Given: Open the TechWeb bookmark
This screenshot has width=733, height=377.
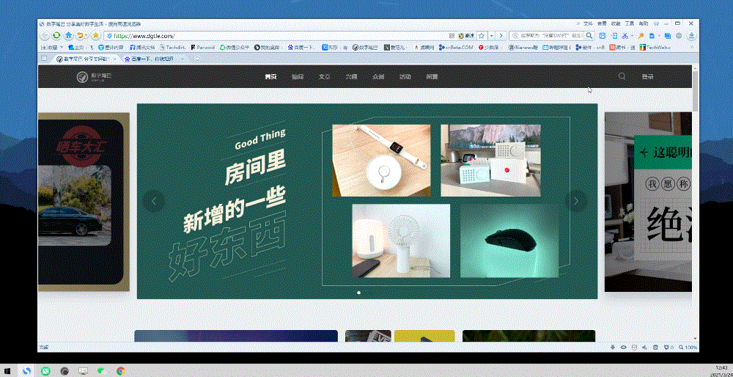Looking at the screenshot, I should pyautogui.click(x=655, y=47).
